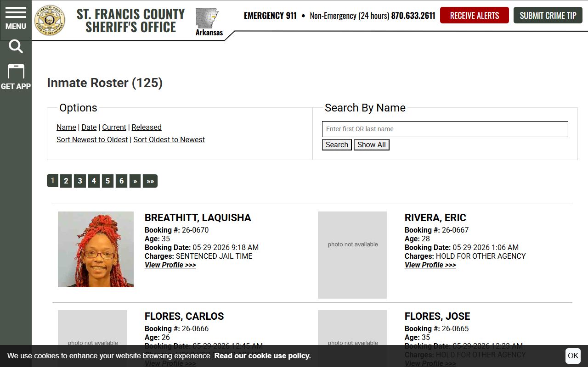Open FLORES, JOSE name heading
Image resolution: width=588 pixels, height=367 pixels.
click(437, 316)
